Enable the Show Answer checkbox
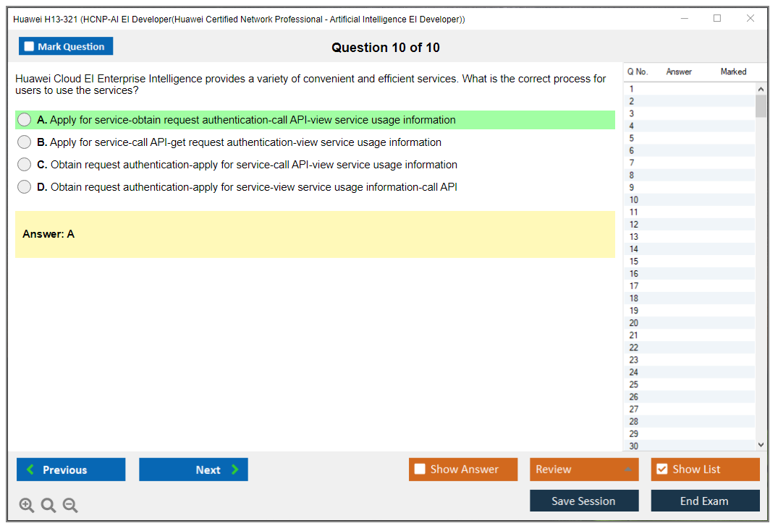Image resolution: width=778 pixels, height=531 pixels. coord(420,470)
